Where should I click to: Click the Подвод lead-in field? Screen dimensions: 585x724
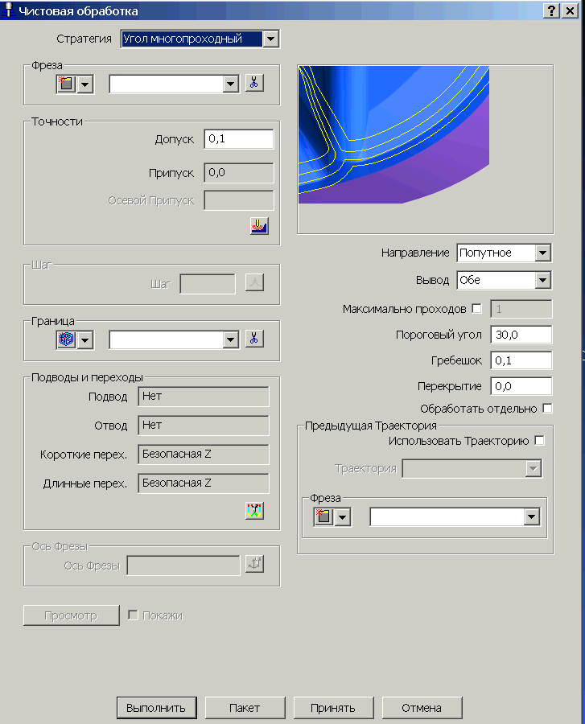pos(203,397)
